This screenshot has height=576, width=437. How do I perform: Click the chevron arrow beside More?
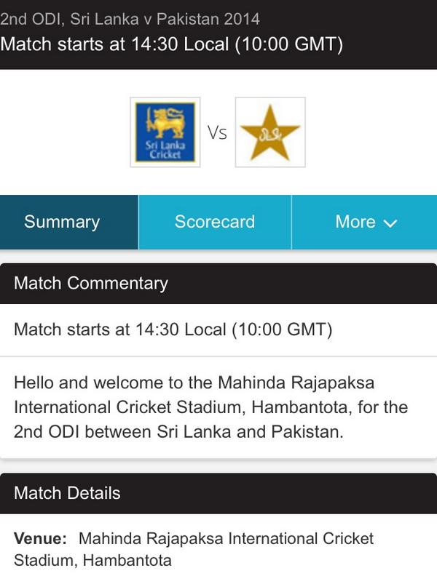click(390, 223)
